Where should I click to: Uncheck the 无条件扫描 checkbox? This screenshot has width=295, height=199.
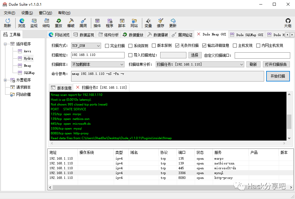177,46
